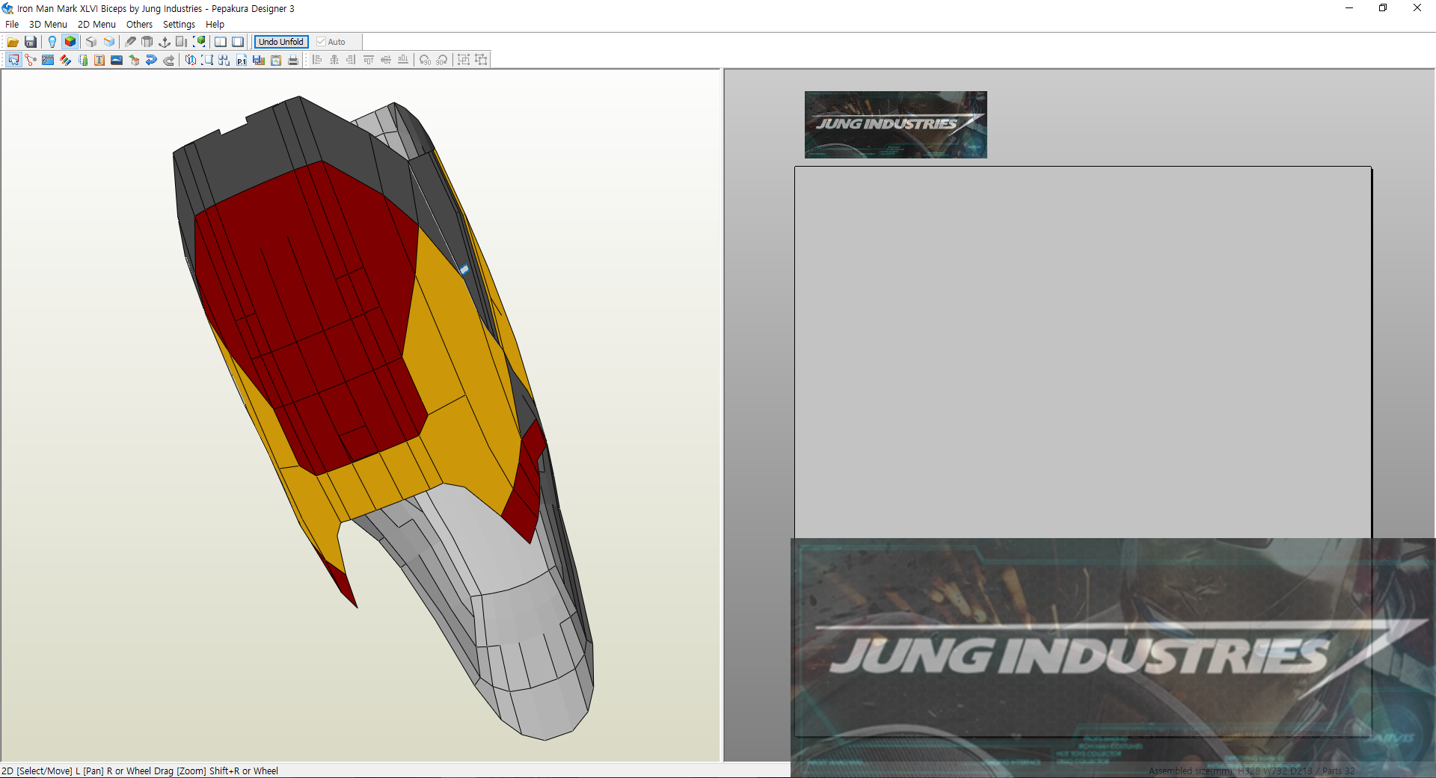Select the small Jung Industries logo image
The height and width of the screenshot is (778, 1436).
pyautogui.click(x=895, y=125)
